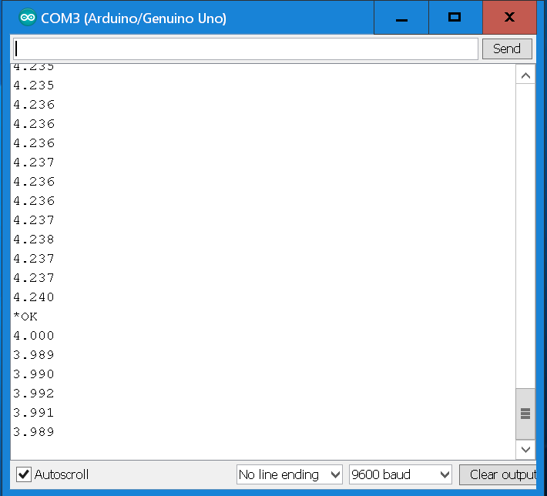Click the 4.240 reading in output
The width and height of the screenshot is (547, 496).
click(x=34, y=297)
